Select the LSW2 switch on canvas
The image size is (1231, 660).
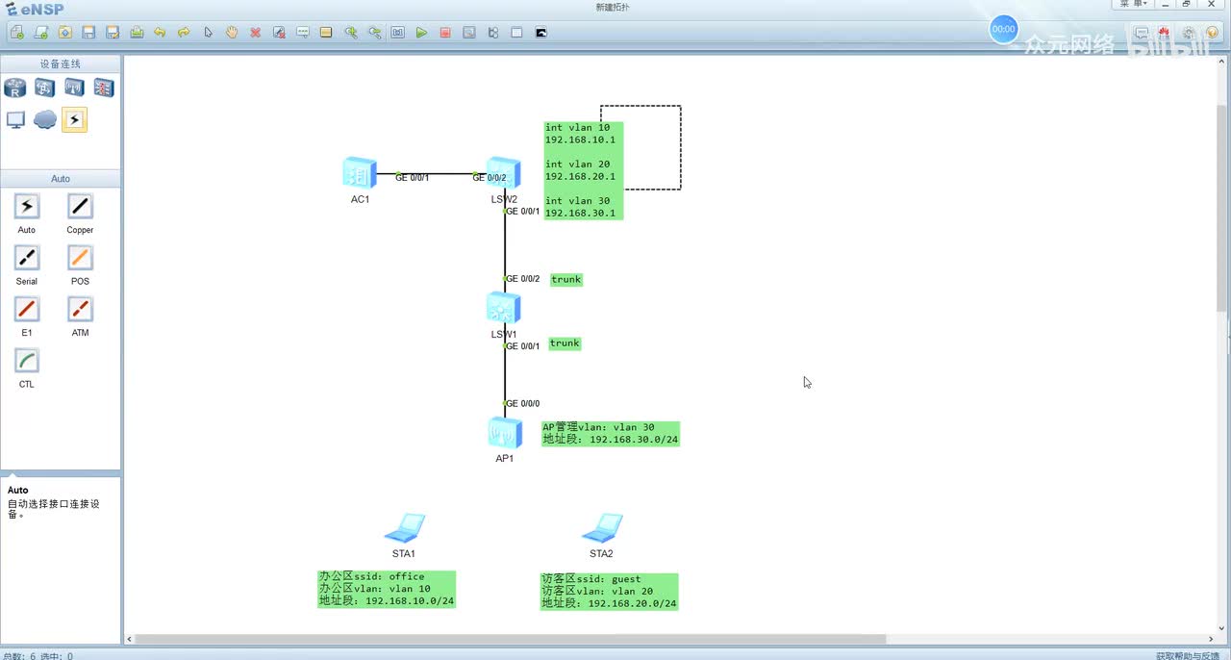pos(503,173)
